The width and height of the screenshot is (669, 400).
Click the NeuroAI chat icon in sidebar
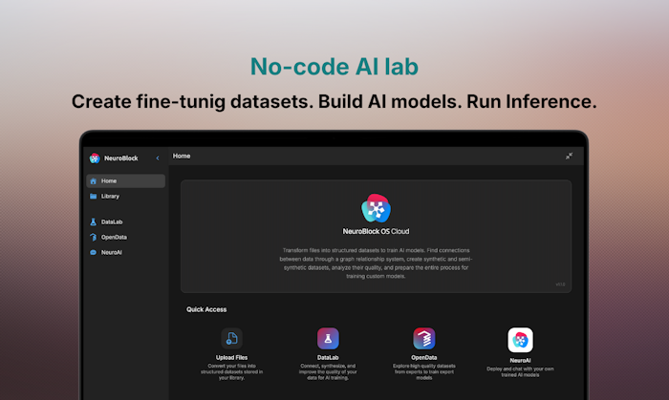point(94,253)
